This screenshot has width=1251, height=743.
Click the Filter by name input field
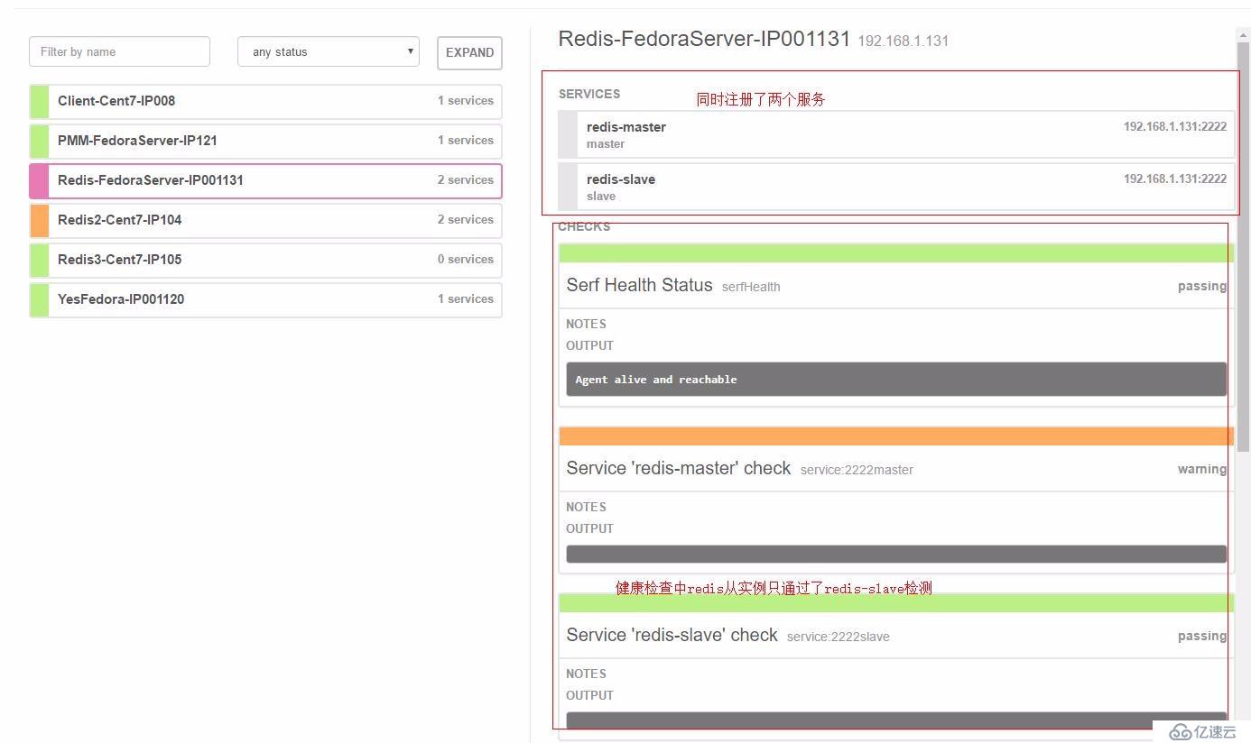coord(119,51)
